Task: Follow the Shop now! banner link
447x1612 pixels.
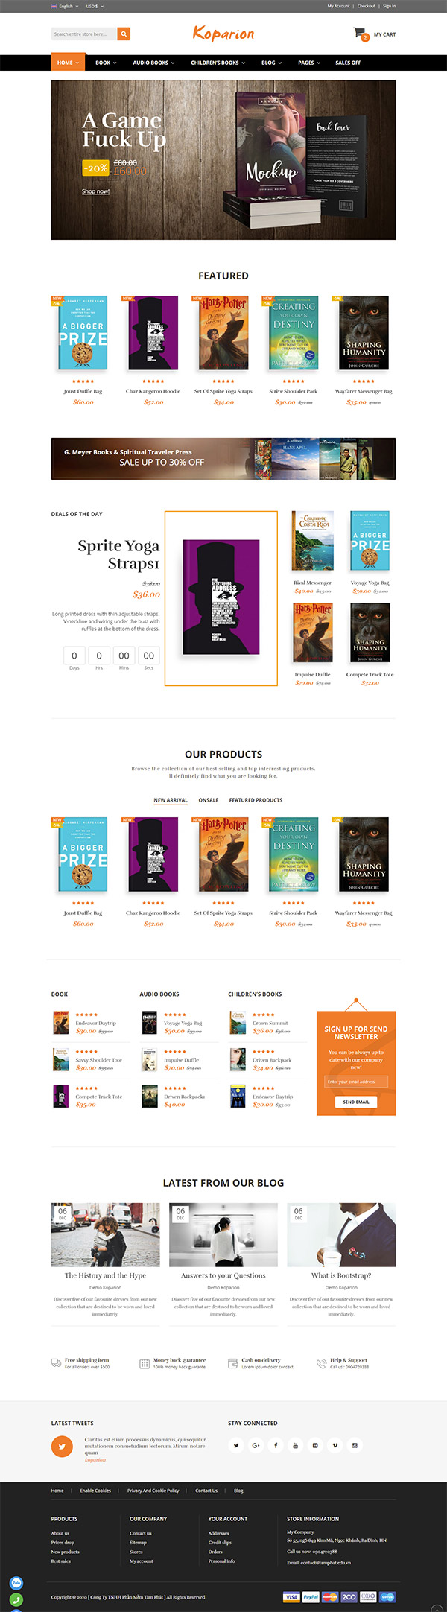Action: [95, 191]
